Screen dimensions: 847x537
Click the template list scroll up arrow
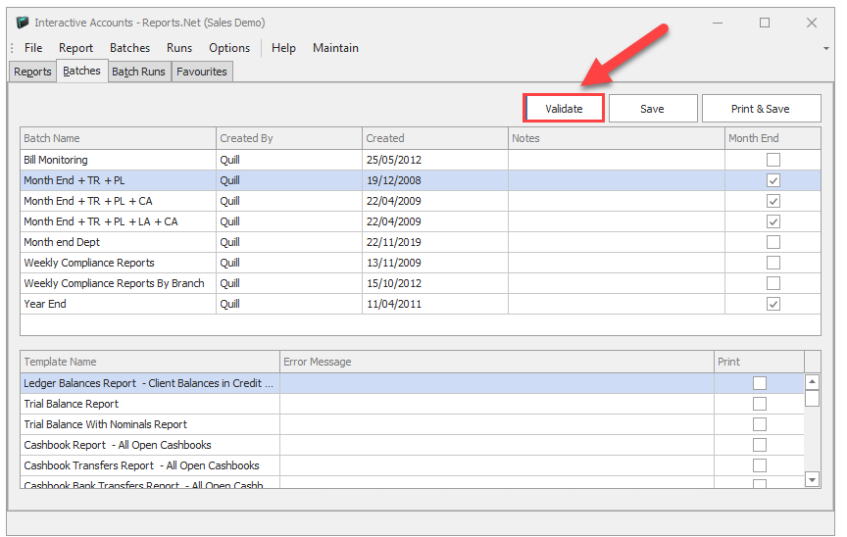click(x=812, y=382)
